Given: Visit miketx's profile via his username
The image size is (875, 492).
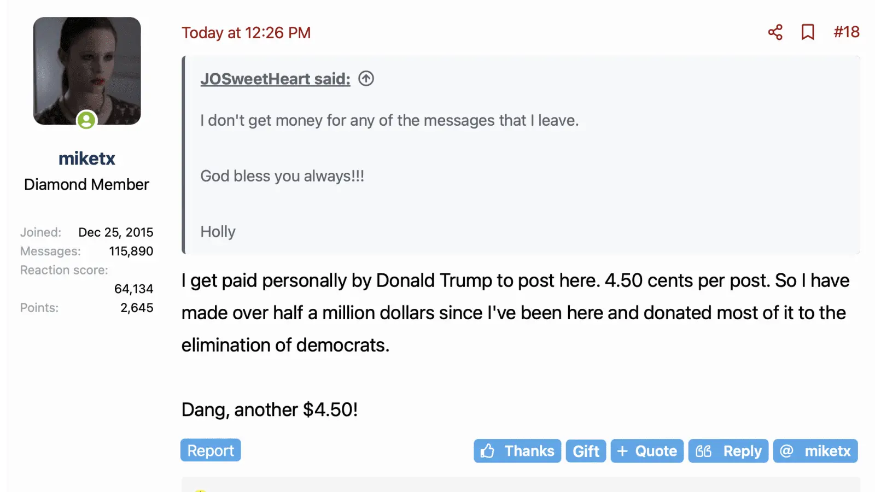Looking at the screenshot, I should pos(86,159).
